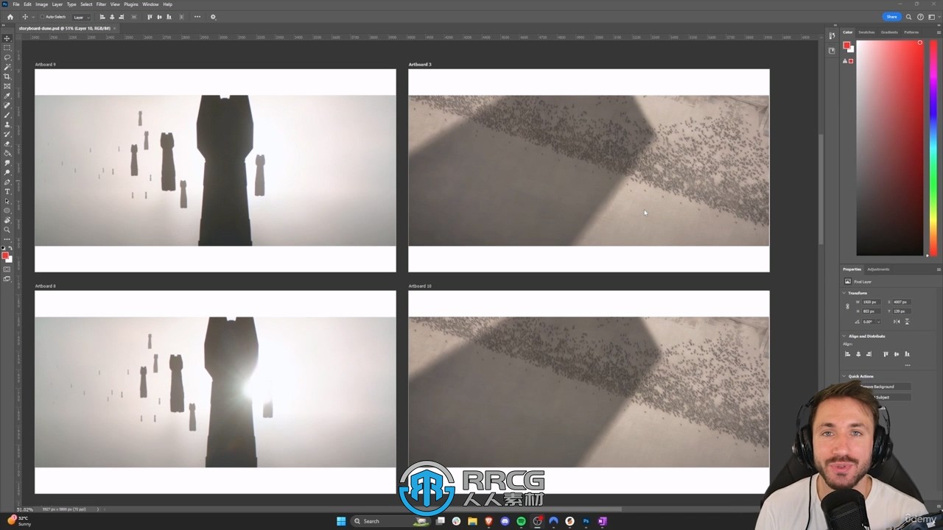The width and height of the screenshot is (943, 530).
Task: Select the Rectangular Marquee tool
Action: (7, 48)
